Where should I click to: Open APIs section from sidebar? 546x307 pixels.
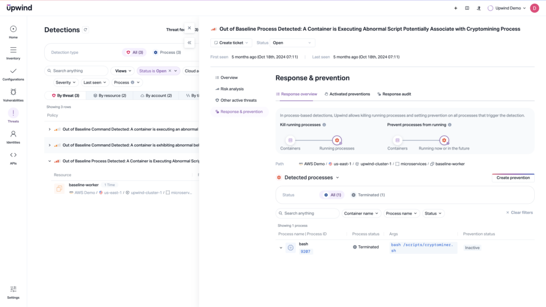pyautogui.click(x=13, y=157)
